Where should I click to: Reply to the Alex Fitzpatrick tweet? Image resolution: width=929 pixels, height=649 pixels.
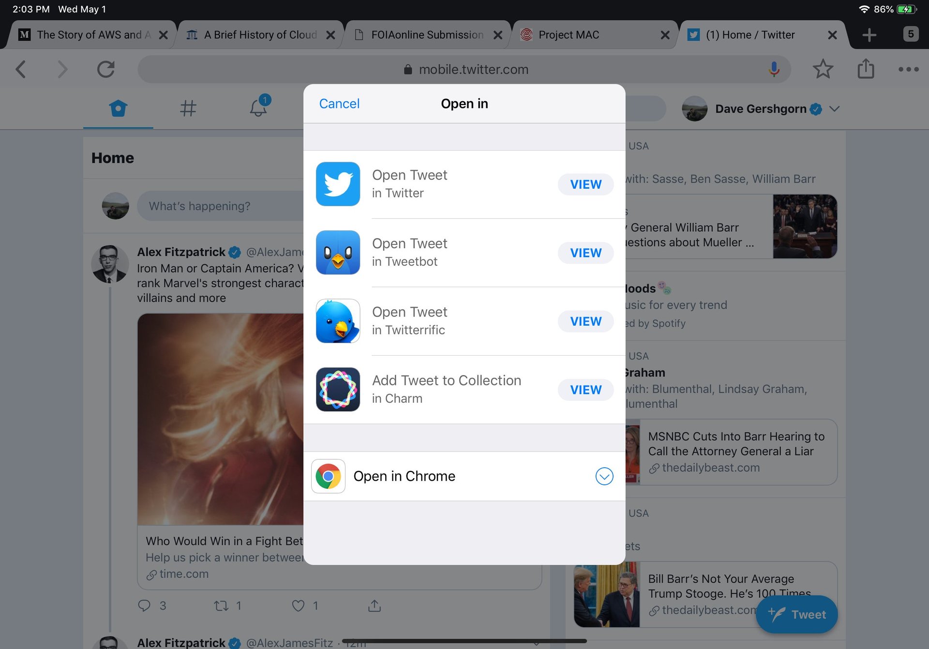click(144, 605)
